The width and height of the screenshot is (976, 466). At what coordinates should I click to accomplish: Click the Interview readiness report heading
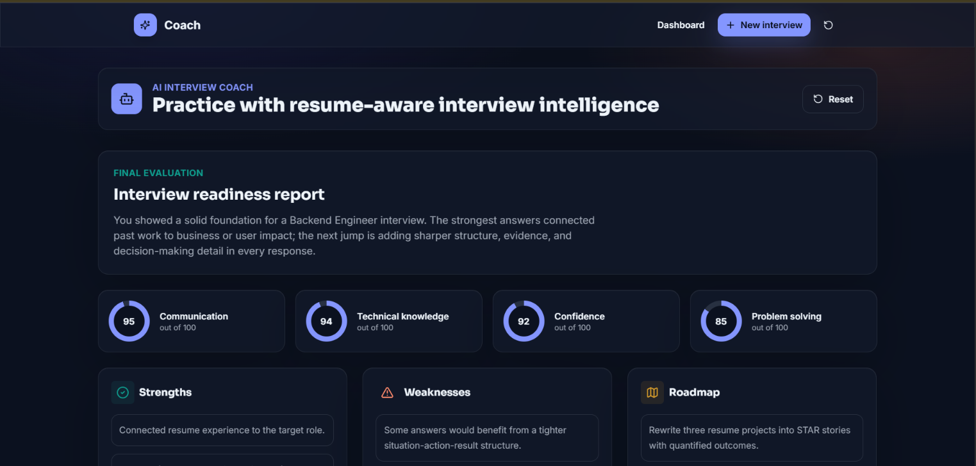[219, 195]
